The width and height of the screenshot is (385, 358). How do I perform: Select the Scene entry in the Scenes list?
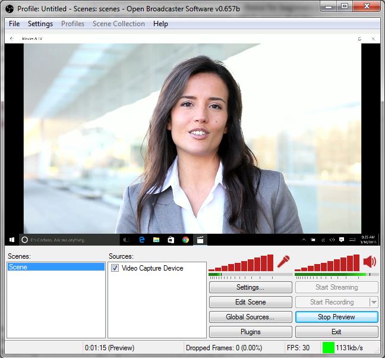(55, 268)
